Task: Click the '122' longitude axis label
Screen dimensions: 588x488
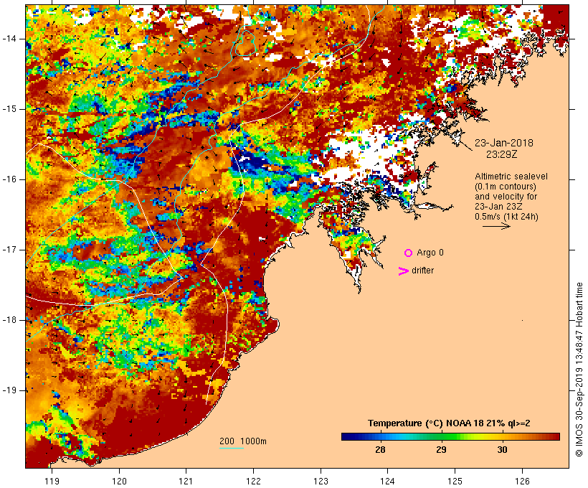Action: (254, 481)
